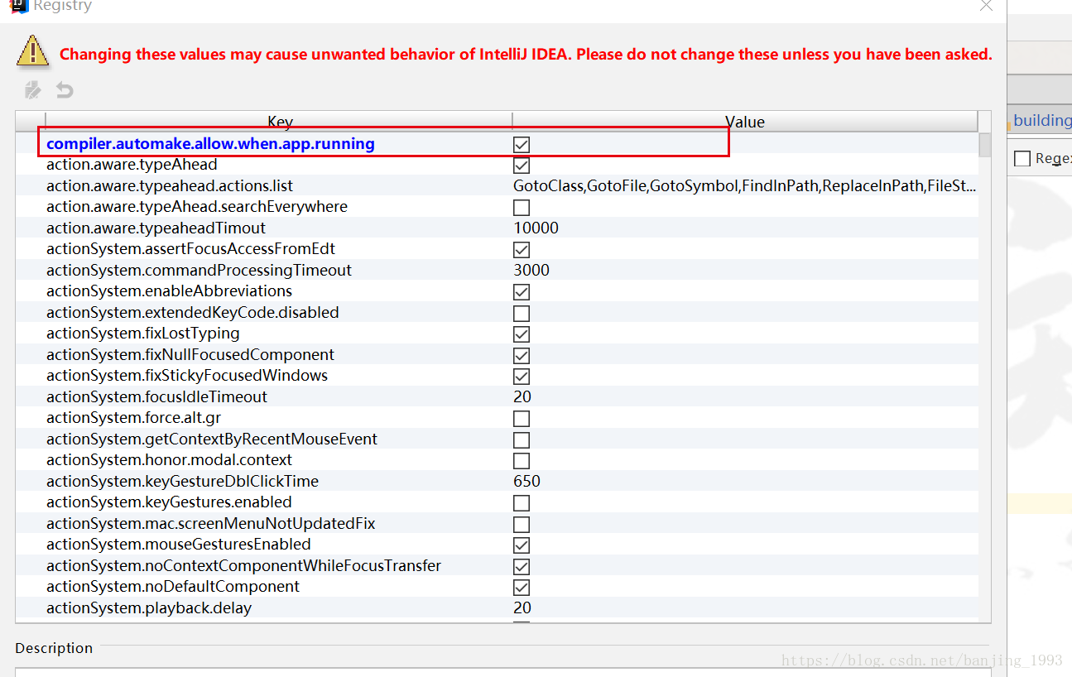Click the 10000 value cell
1072x677 pixels.
(536, 228)
